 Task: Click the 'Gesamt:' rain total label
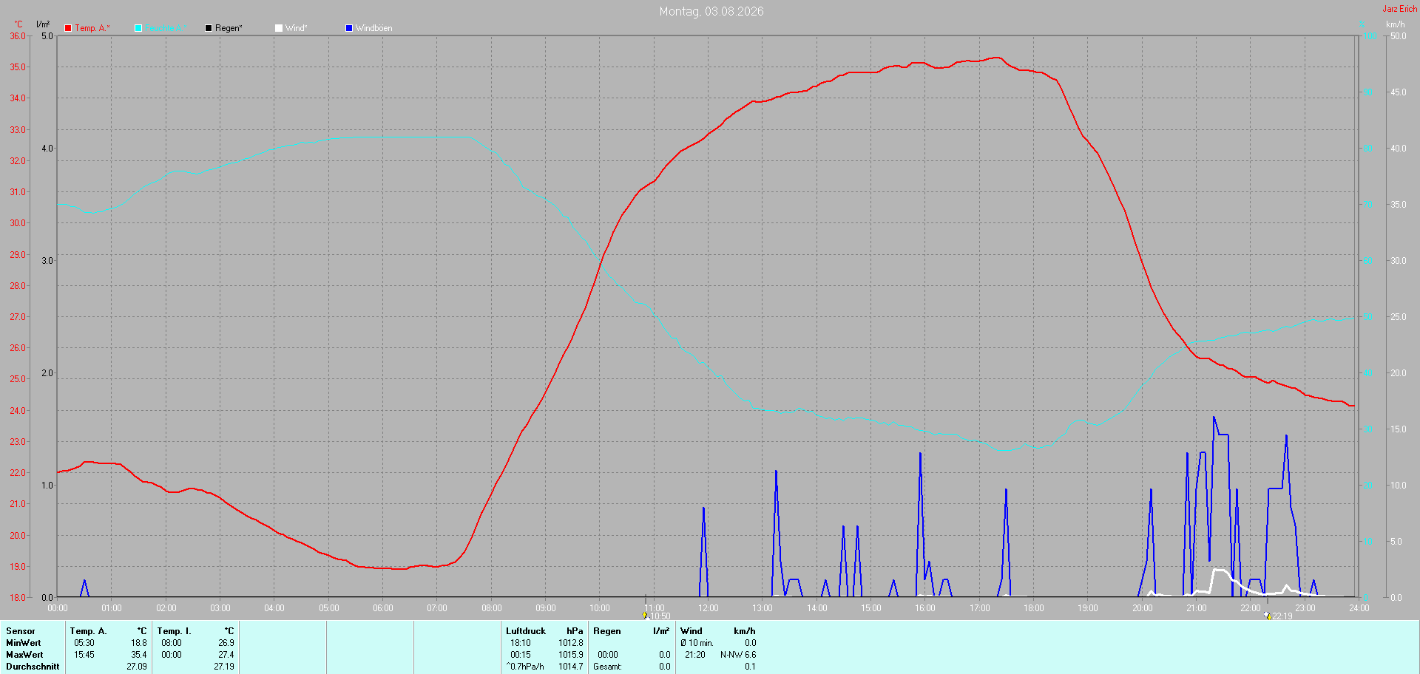point(607,667)
